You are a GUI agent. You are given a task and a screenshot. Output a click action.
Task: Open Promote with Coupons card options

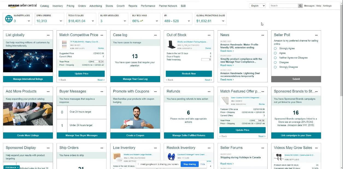point(155,91)
